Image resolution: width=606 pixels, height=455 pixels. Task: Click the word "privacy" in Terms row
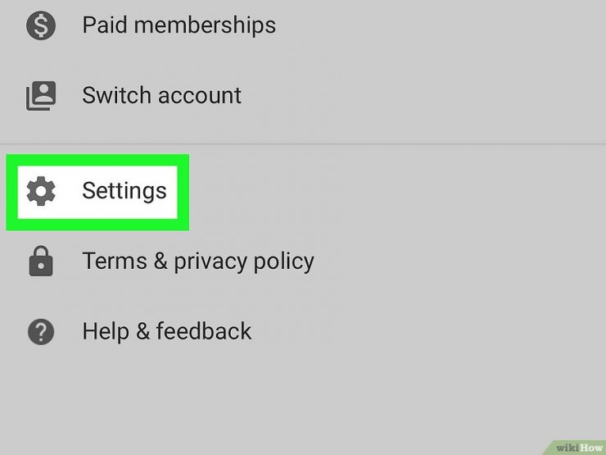(210, 262)
